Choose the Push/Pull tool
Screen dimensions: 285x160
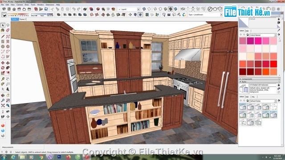8,63
